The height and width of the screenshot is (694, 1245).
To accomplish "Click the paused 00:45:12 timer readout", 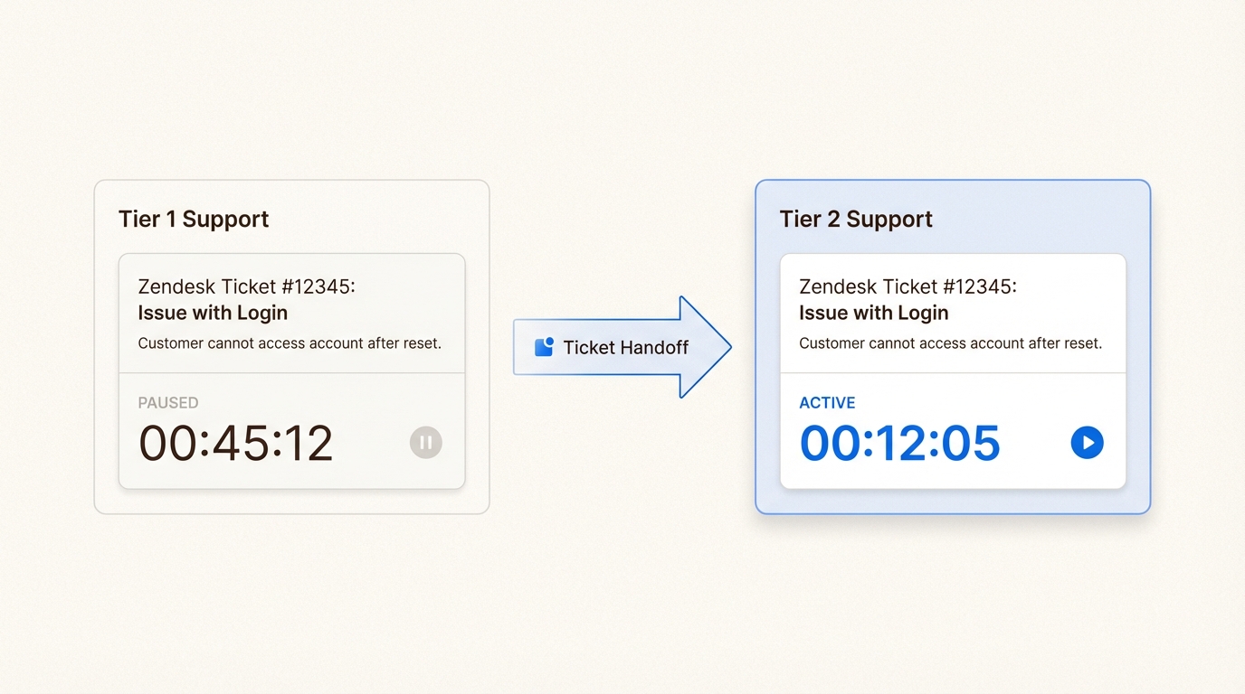I will point(236,444).
